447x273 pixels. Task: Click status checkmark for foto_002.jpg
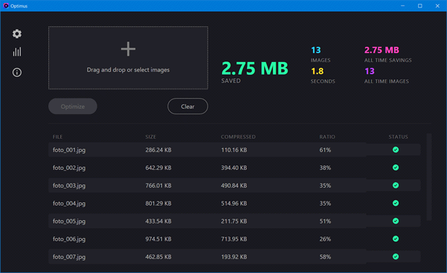click(395, 168)
